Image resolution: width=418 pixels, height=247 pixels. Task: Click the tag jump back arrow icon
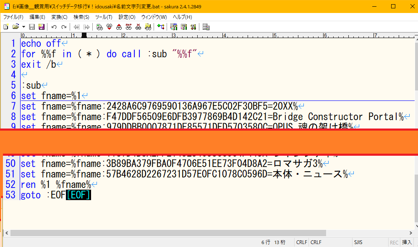(77, 27)
